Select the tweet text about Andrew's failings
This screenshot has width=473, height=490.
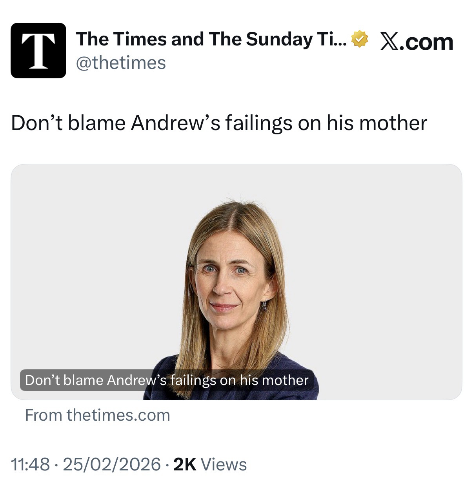coord(219,123)
